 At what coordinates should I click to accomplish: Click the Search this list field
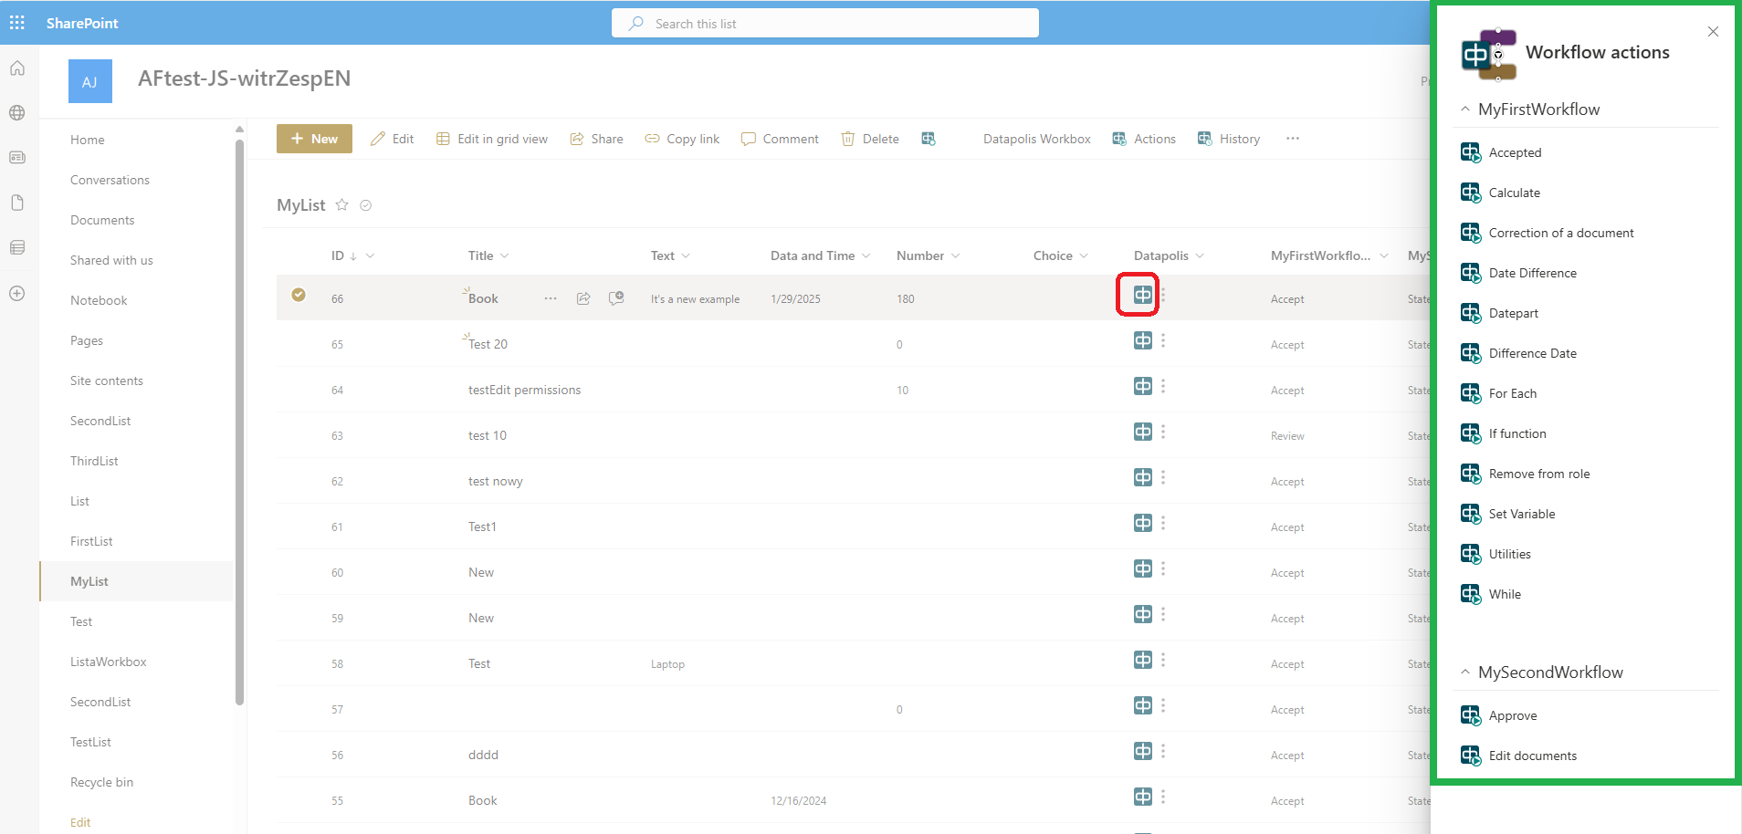824,24
